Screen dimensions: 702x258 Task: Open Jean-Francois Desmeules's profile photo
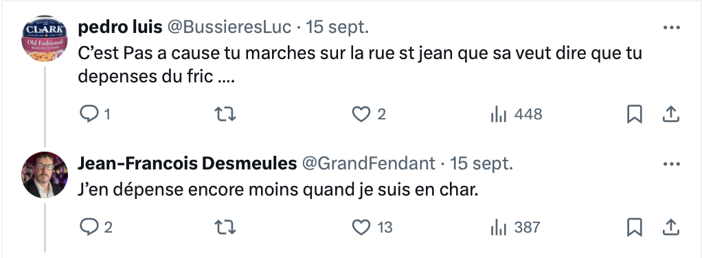pyautogui.click(x=45, y=175)
